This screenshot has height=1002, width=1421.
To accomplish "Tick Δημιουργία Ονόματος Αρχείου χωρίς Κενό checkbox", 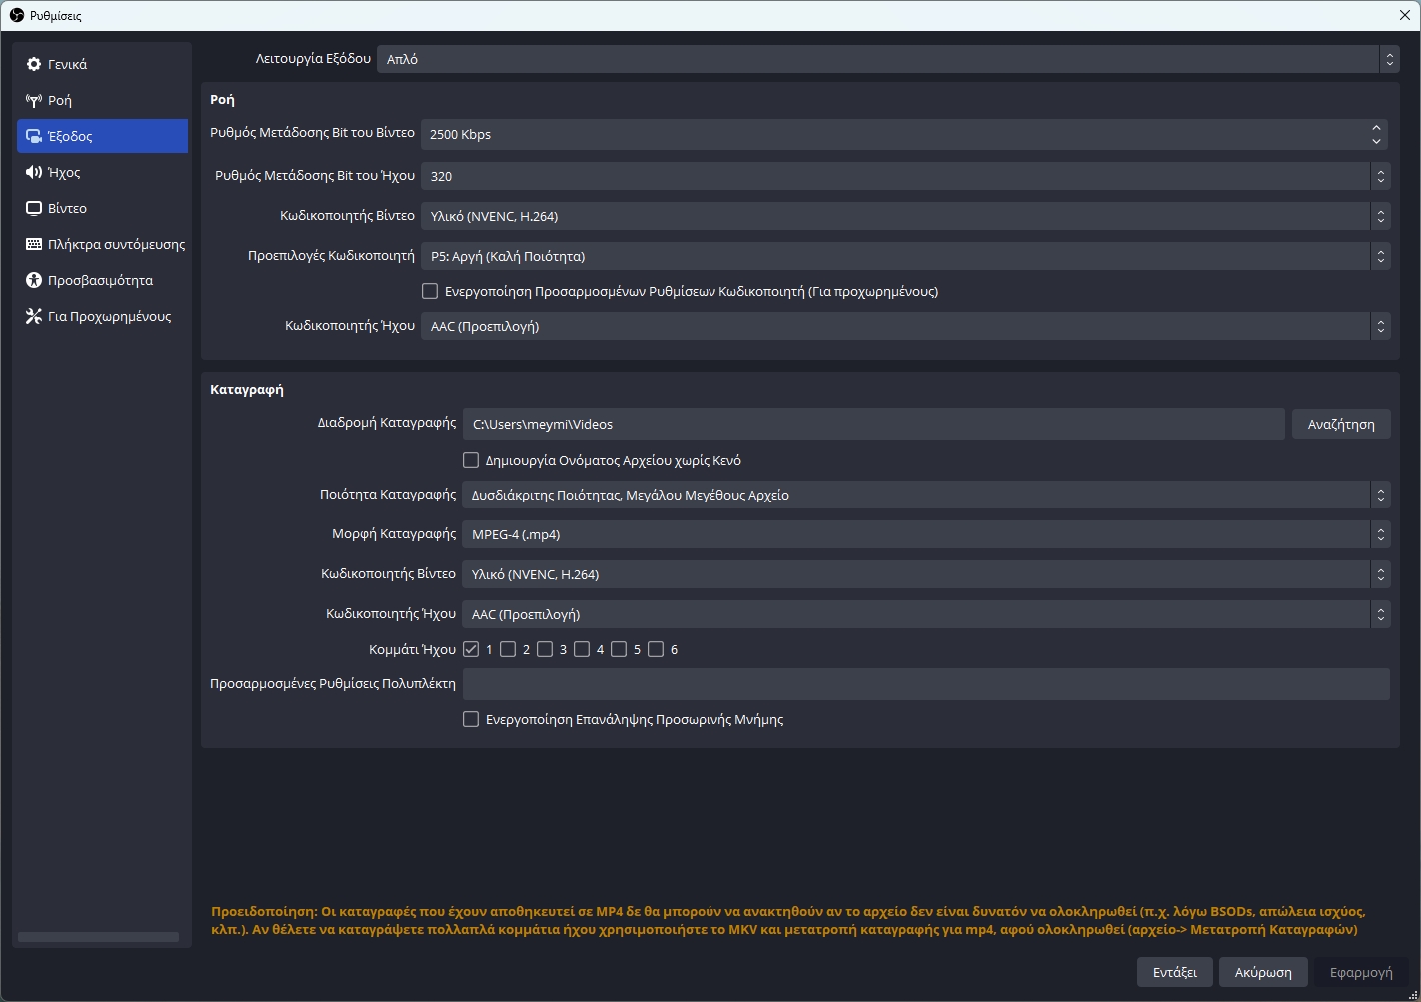I will [471, 460].
